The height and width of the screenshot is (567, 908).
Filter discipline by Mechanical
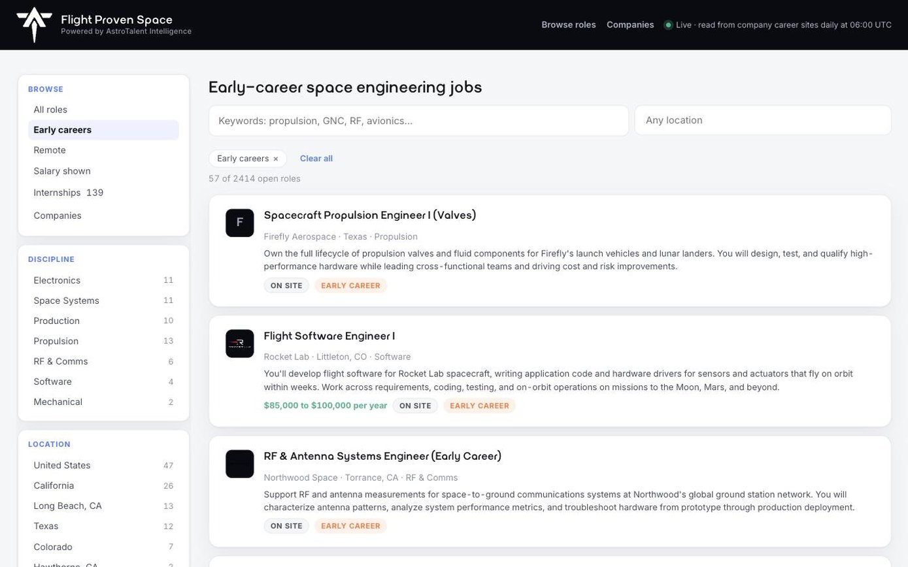(x=103, y=402)
